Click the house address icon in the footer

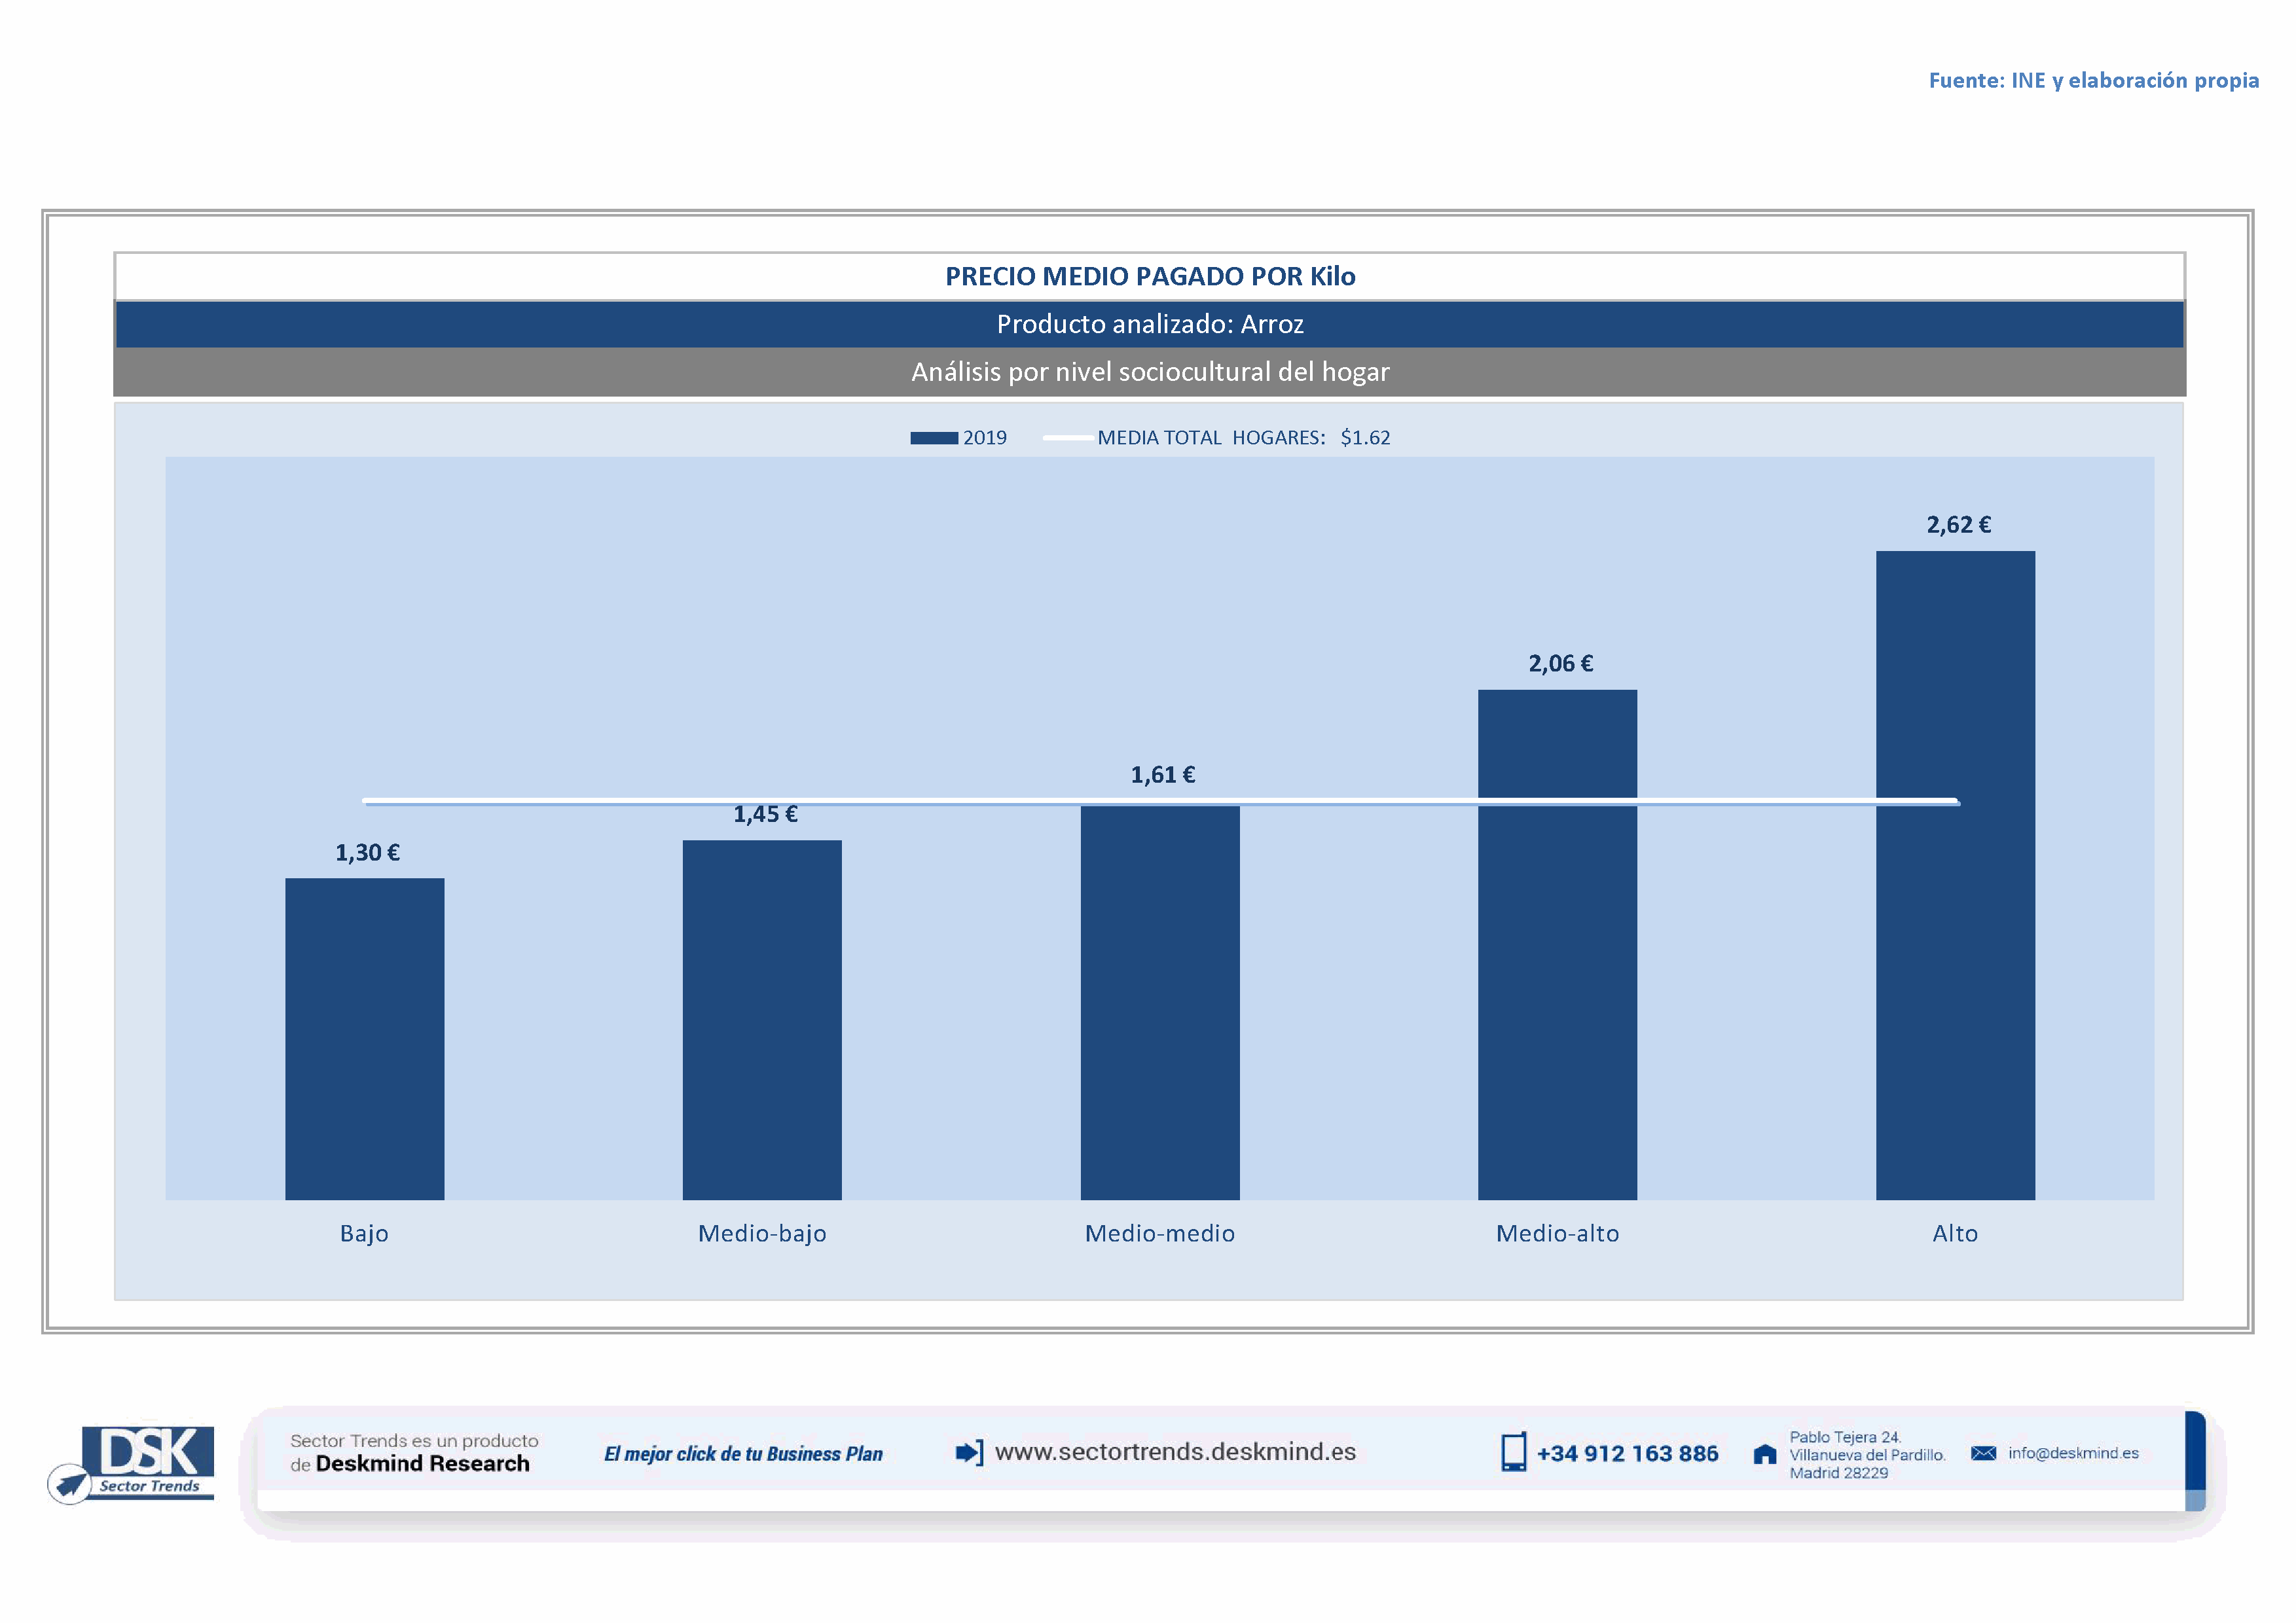click(1765, 1454)
